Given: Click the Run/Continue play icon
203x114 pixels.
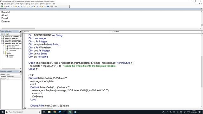Looking at the screenshot, I should click(x=27, y=6).
